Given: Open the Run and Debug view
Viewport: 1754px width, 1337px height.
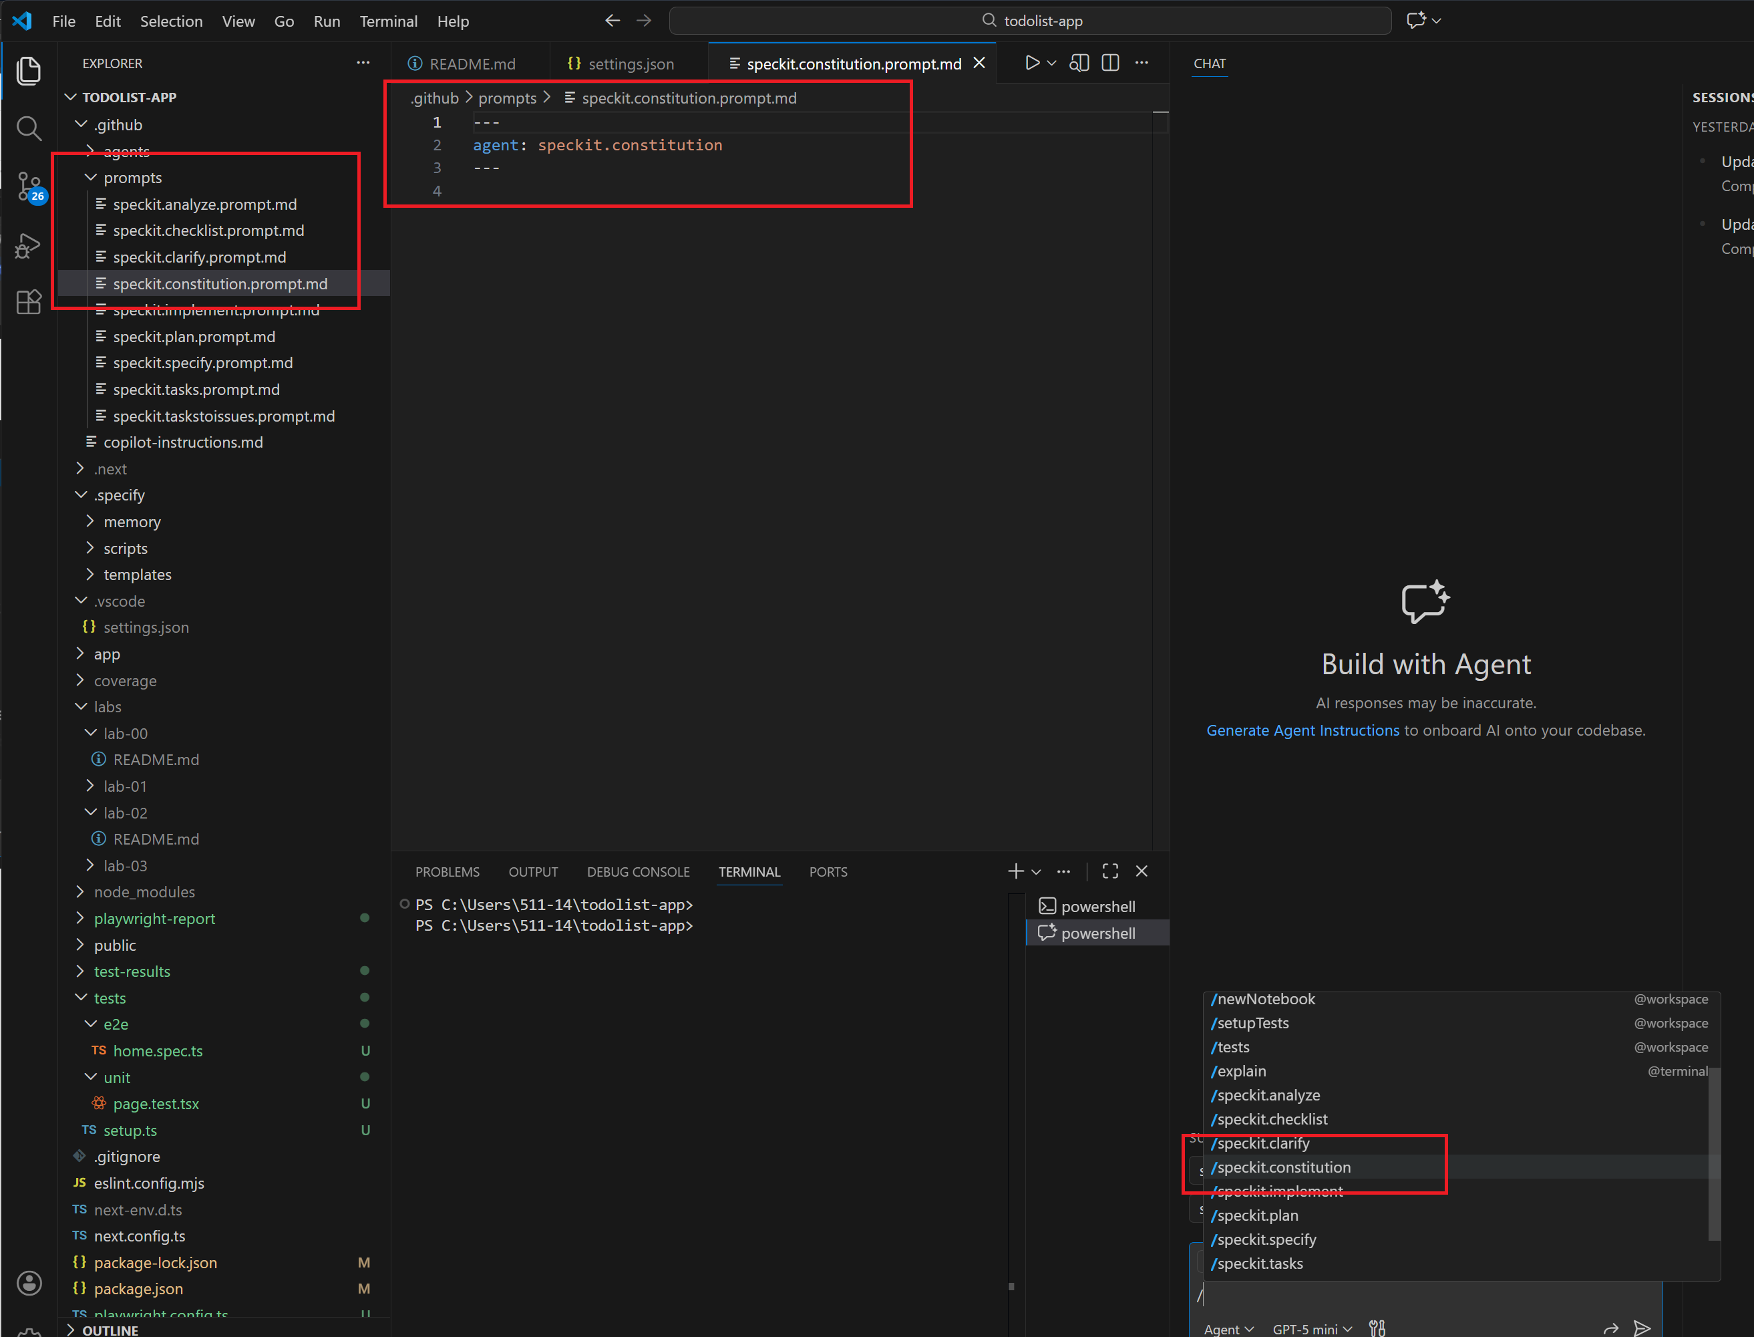Looking at the screenshot, I should pos(29,245).
